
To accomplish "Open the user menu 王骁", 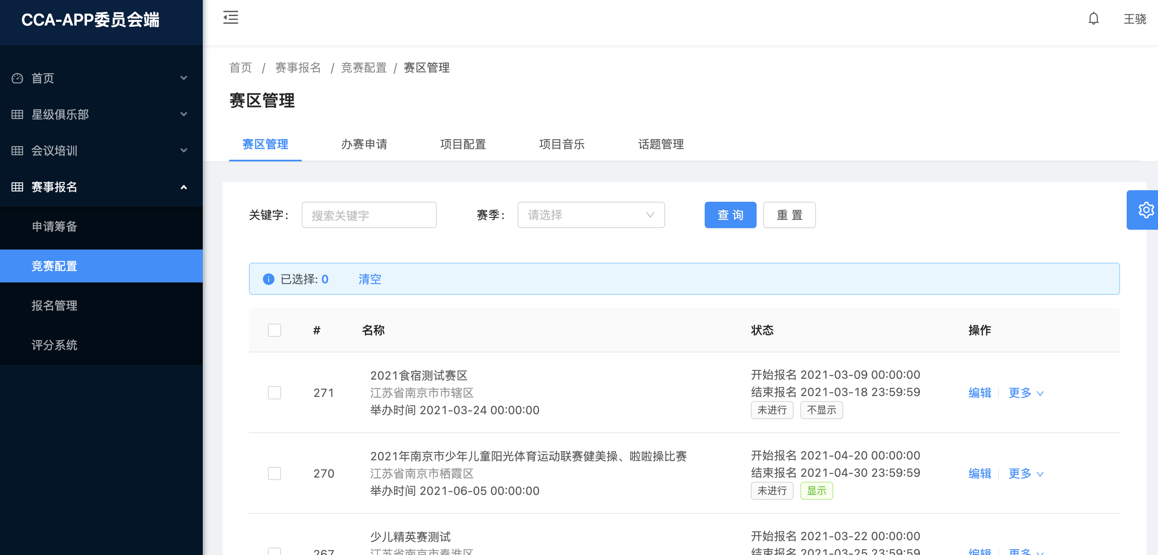I will tap(1135, 19).
